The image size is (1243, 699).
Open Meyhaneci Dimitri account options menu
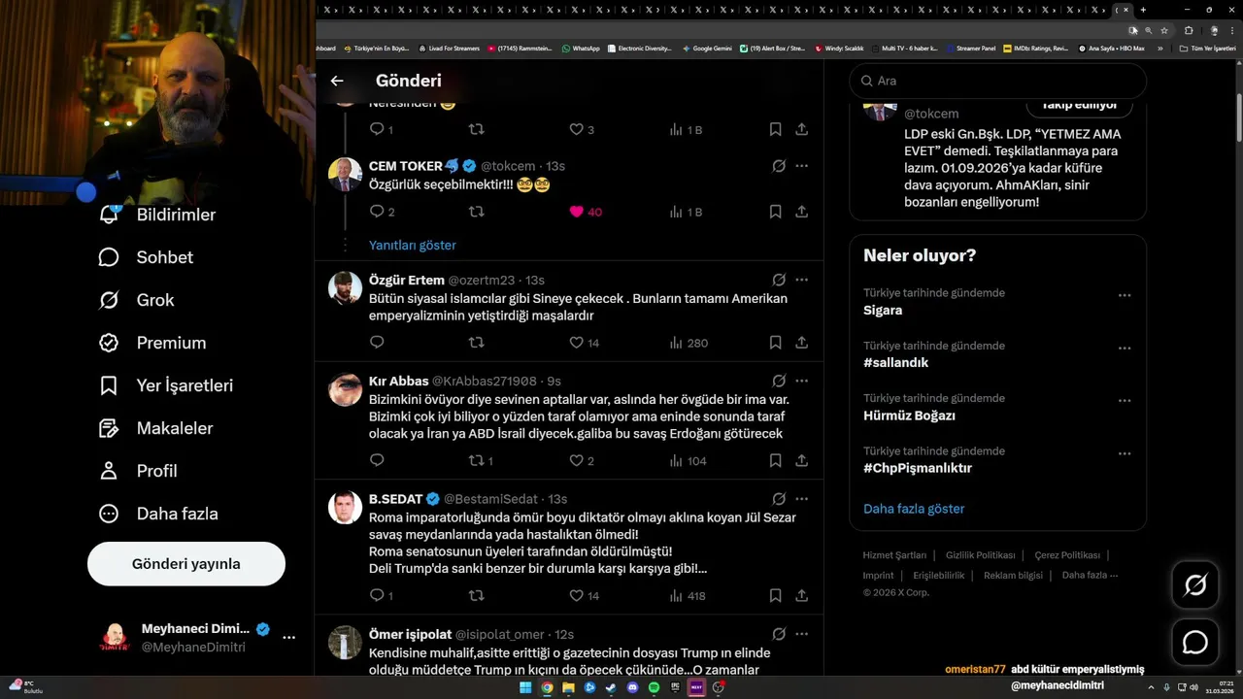pos(288,638)
